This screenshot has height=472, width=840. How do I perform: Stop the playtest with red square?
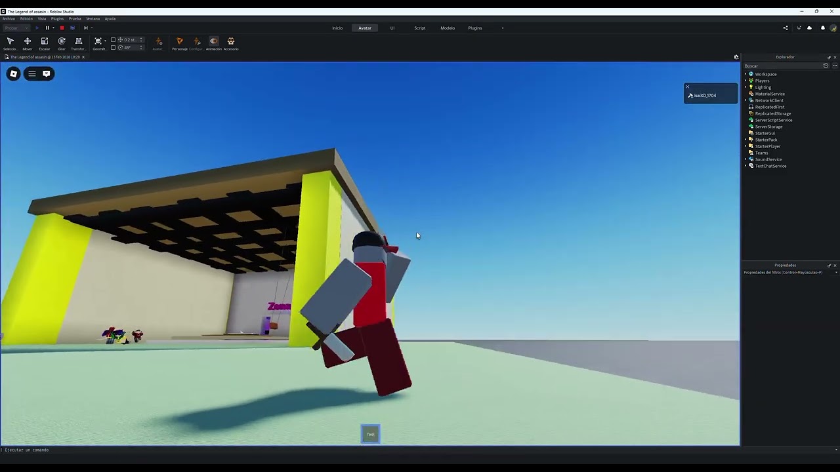click(x=62, y=28)
